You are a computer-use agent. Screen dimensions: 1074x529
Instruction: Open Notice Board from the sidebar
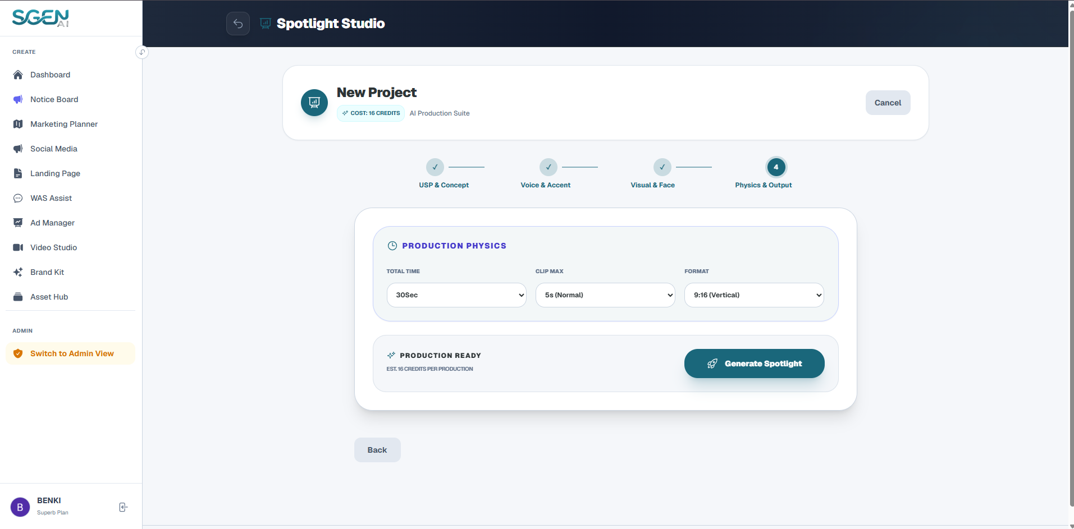click(x=71, y=99)
